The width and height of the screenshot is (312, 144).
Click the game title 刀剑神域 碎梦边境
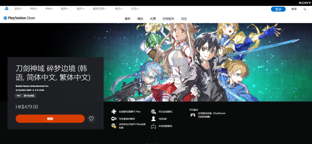click(53, 73)
